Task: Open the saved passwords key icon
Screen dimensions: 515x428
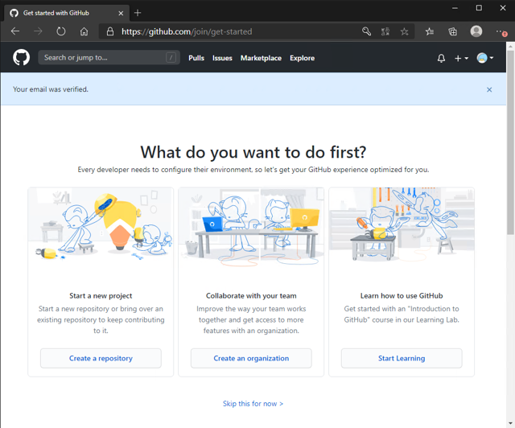Action: pos(366,31)
